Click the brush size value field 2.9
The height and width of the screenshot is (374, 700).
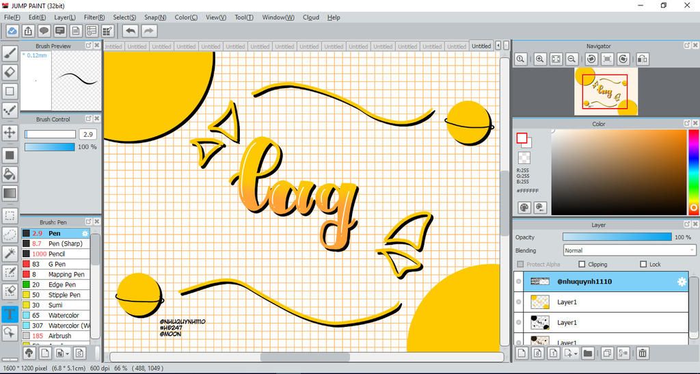[88, 134]
